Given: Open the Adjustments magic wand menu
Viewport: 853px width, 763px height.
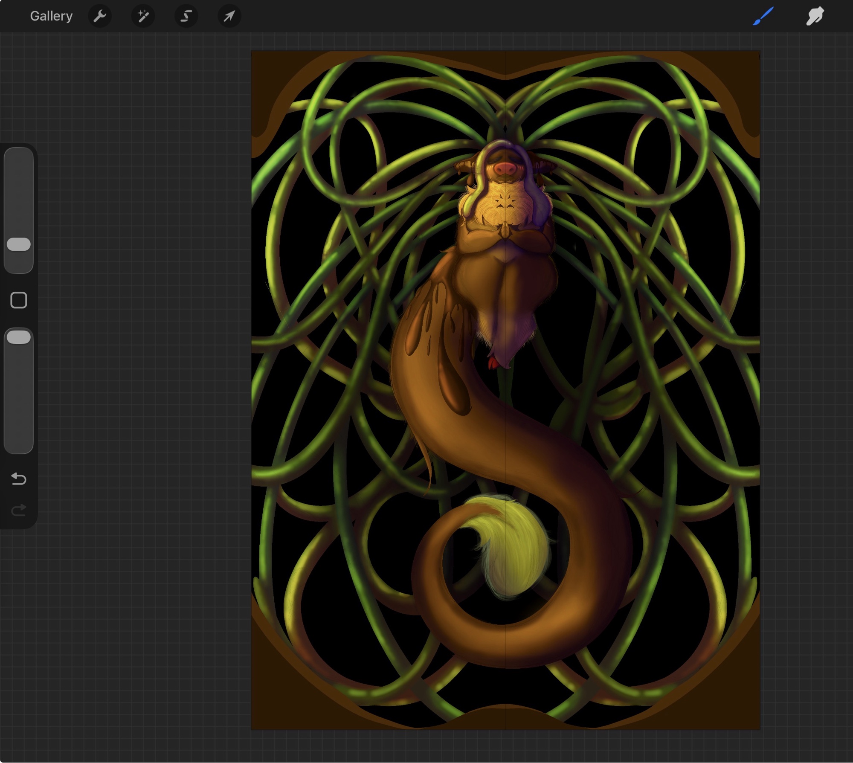Looking at the screenshot, I should [143, 16].
